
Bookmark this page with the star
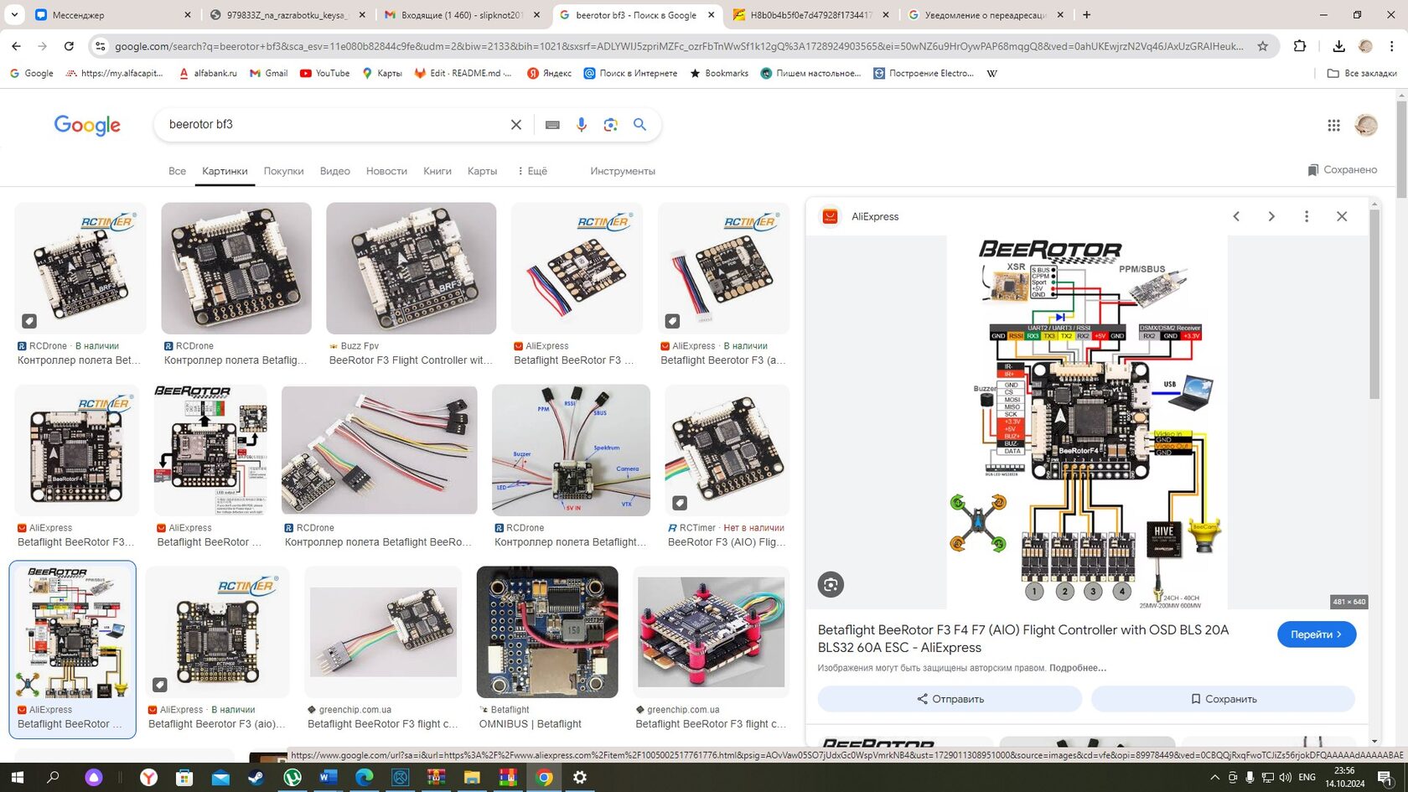pyautogui.click(x=1262, y=46)
